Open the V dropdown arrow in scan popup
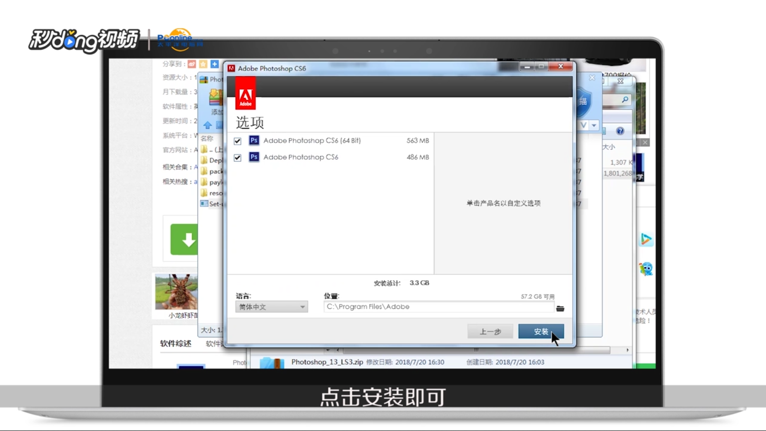Viewport: 766px width, 431px height. tap(594, 125)
